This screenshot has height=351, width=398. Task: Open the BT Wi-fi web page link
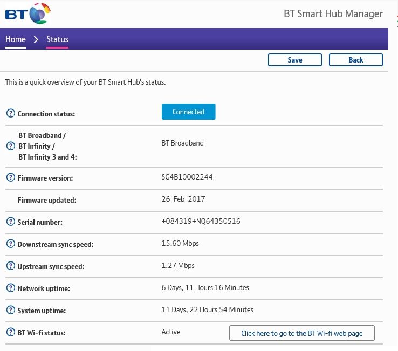[302, 333]
